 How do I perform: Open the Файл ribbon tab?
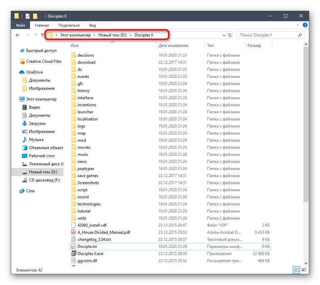[21, 25]
